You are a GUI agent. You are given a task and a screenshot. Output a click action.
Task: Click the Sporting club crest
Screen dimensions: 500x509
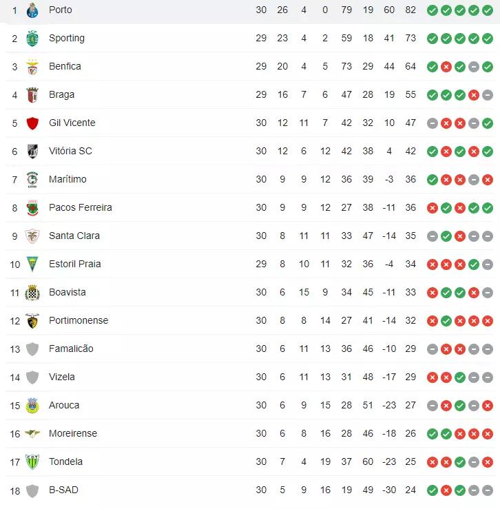click(x=32, y=39)
